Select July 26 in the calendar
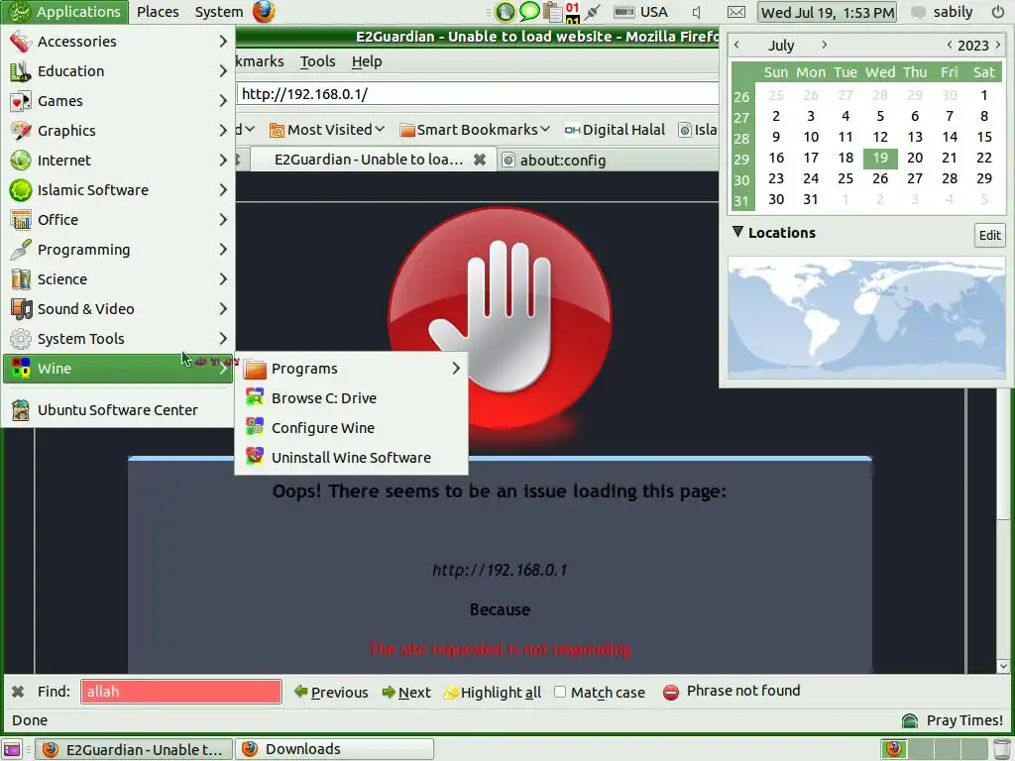The height and width of the screenshot is (761, 1015). [880, 178]
